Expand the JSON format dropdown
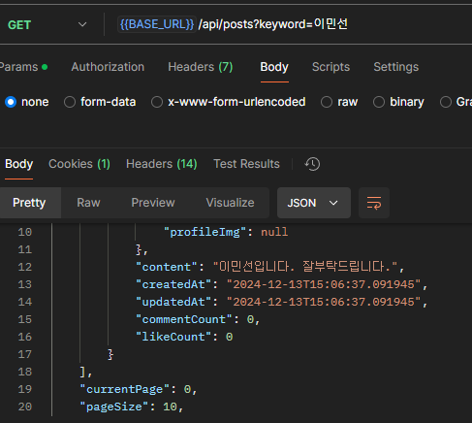Screen dimensions: 472x423 (313, 203)
